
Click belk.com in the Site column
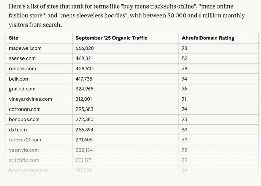pyautogui.click(x=19, y=79)
